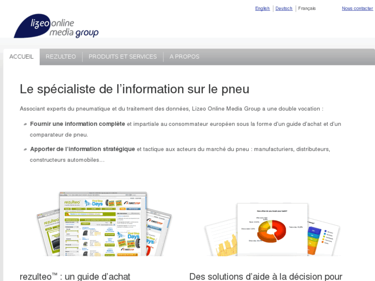This screenshot has width=375, height=281.
Task: Click the text "constructeurs automobiles…"
Action: [x=67, y=160]
